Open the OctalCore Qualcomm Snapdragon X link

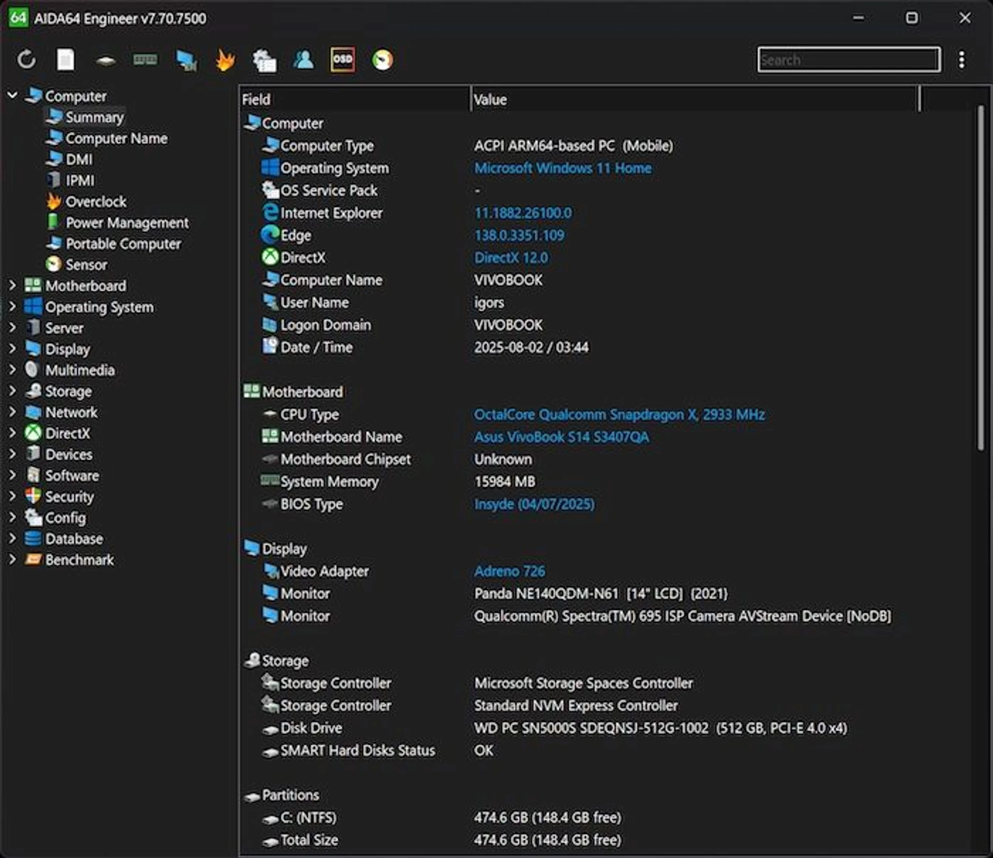(620, 414)
